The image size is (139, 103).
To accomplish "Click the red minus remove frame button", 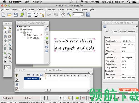I will pyautogui.click(x=83, y=98).
